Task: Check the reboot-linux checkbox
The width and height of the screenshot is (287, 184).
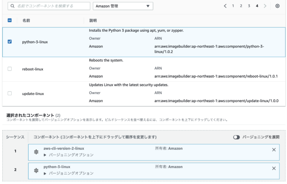Action: [x=10, y=69]
